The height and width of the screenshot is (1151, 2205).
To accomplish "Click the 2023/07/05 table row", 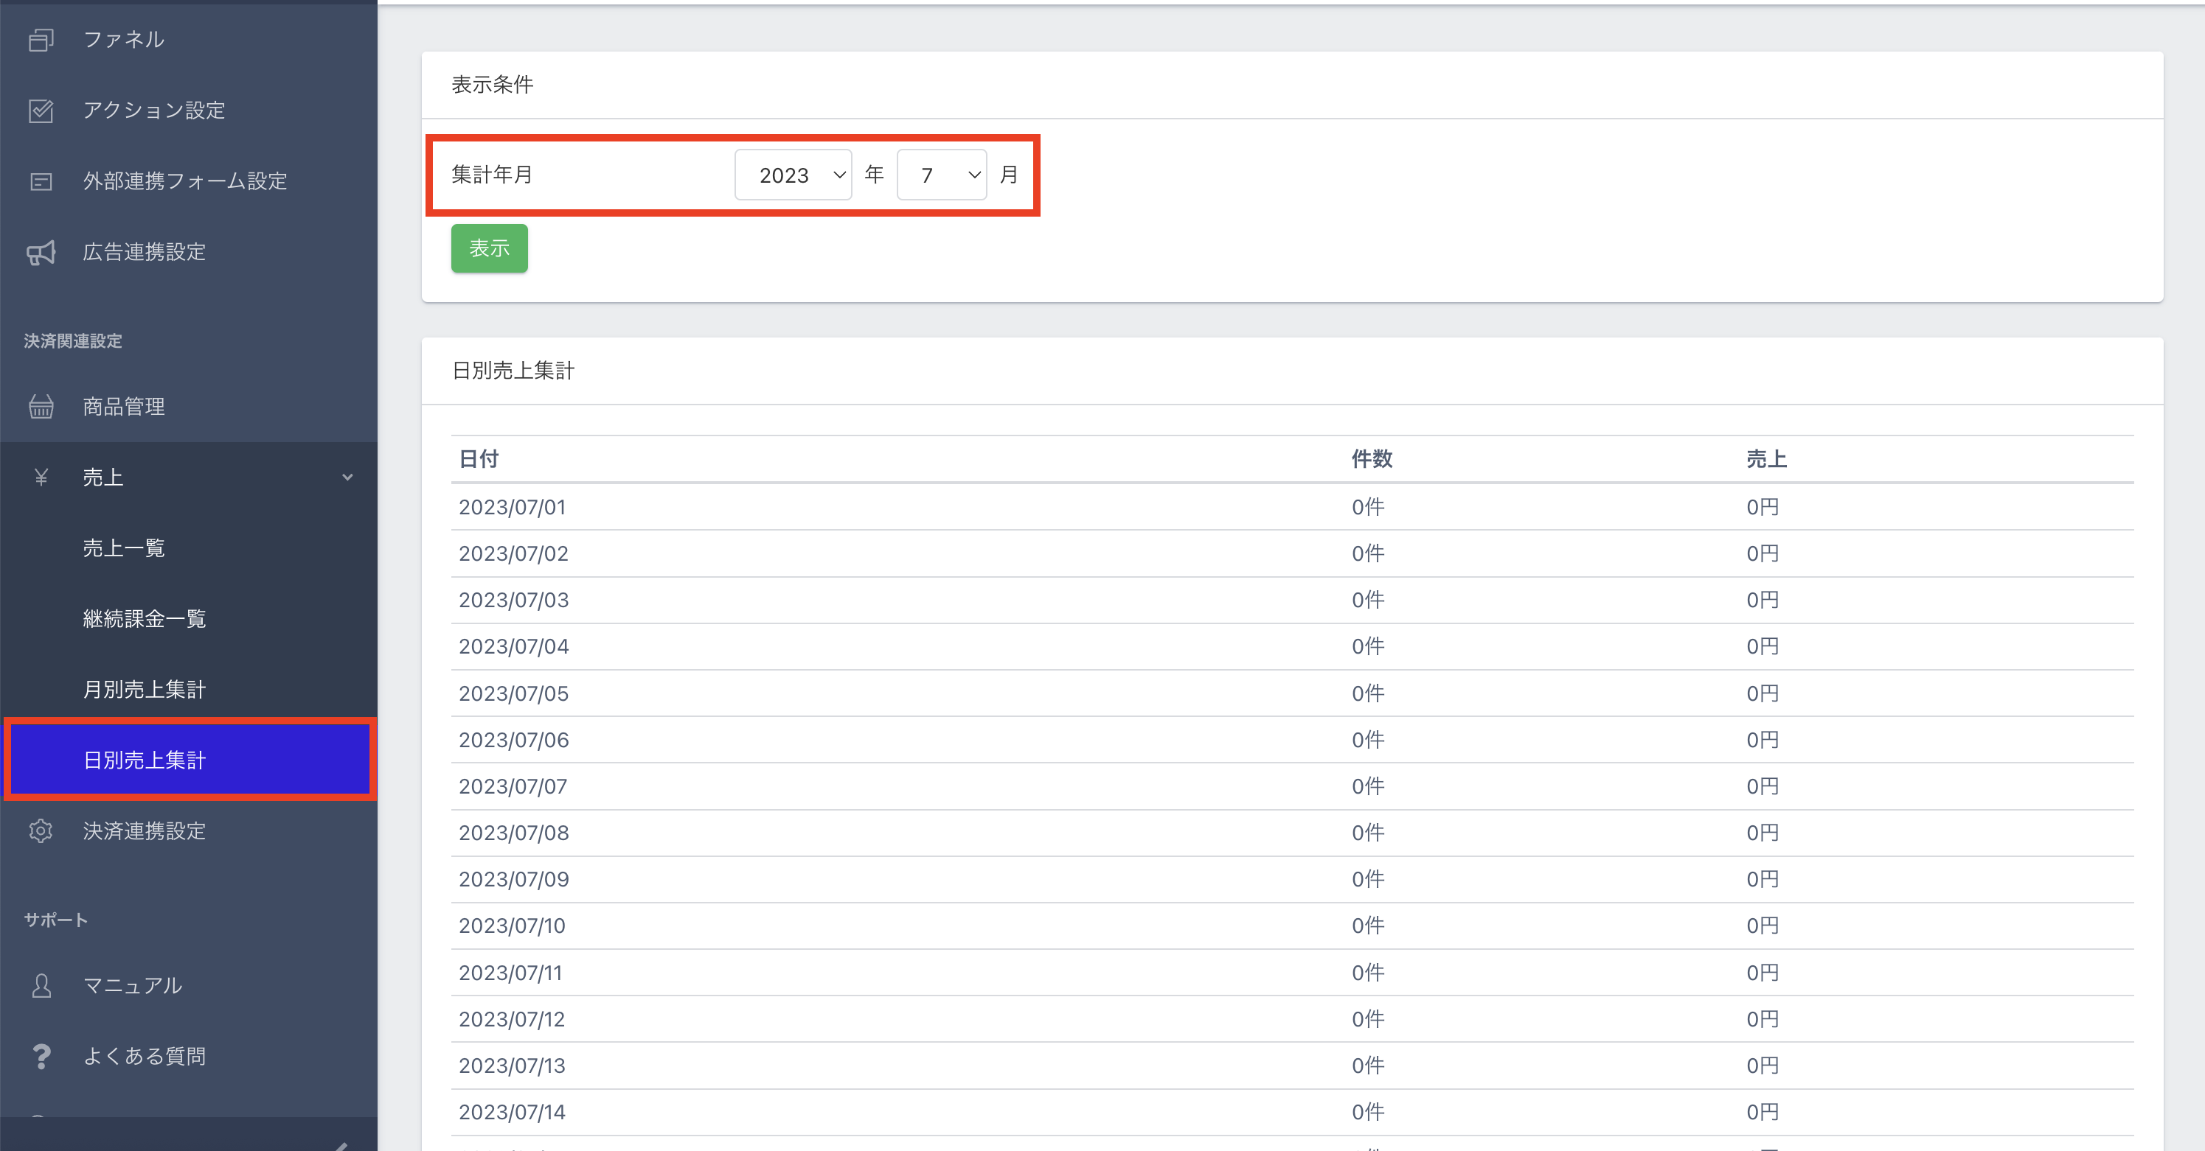I will [515, 693].
